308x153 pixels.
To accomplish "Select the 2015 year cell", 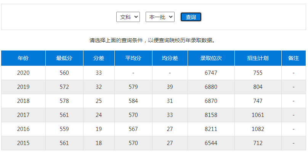I will coord(23,143).
